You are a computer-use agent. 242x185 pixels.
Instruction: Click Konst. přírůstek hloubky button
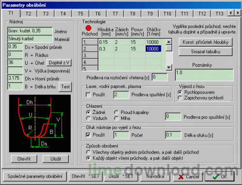[x=206, y=42]
